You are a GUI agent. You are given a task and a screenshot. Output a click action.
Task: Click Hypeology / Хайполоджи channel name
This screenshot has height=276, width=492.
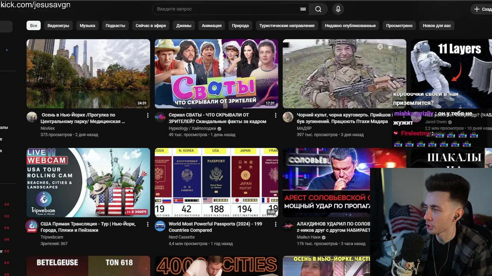tap(193, 128)
